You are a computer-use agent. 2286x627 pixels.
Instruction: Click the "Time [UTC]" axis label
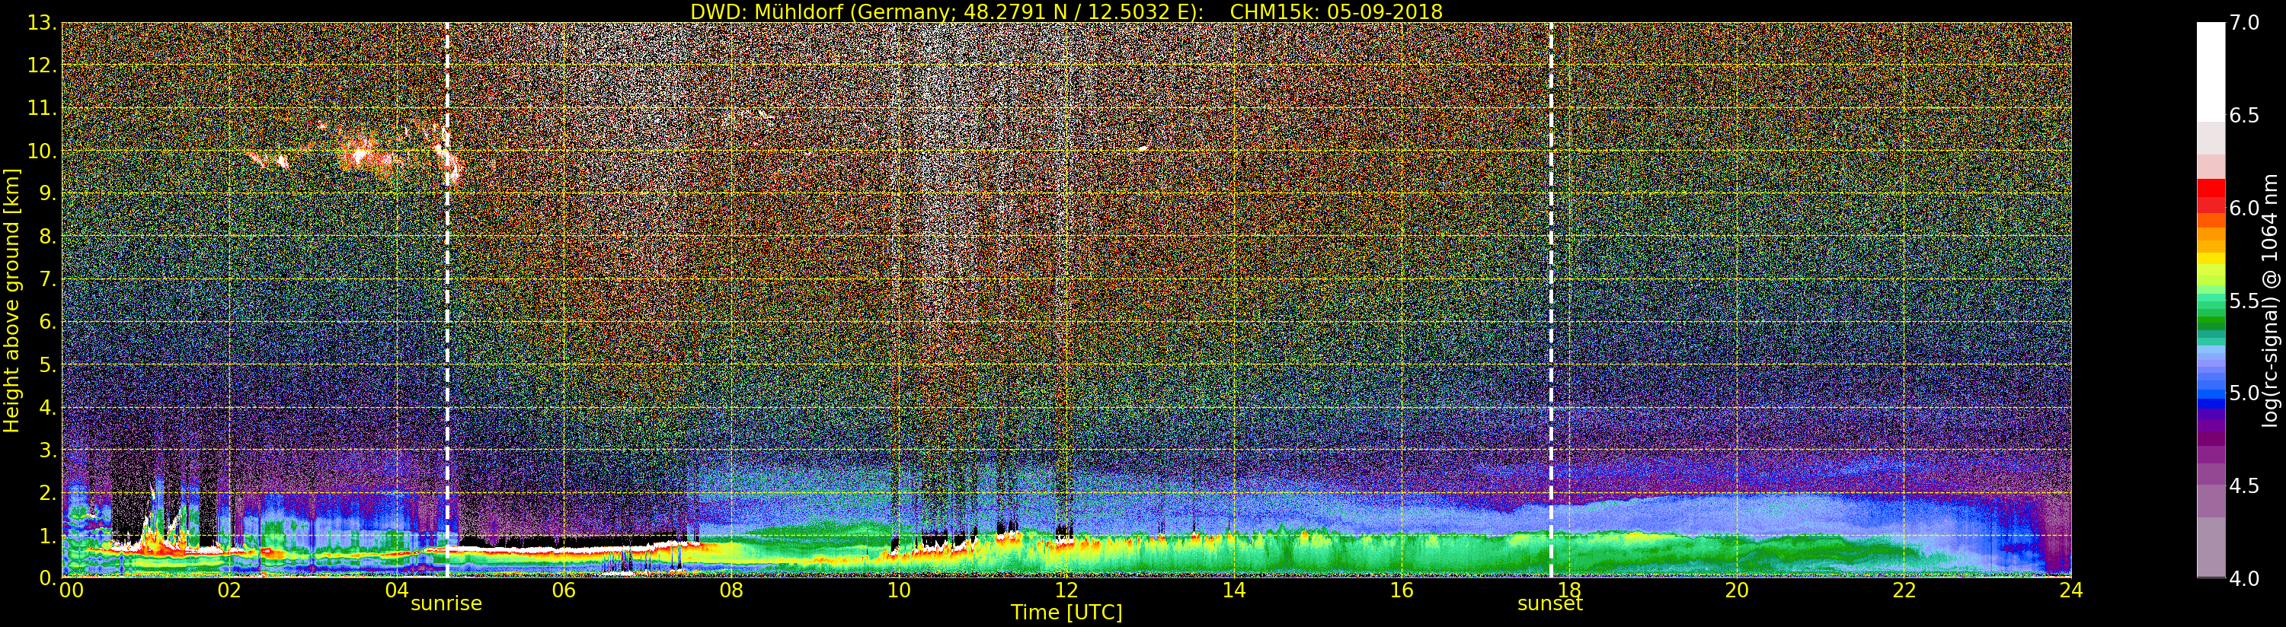pyautogui.click(x=1066, y=613)
